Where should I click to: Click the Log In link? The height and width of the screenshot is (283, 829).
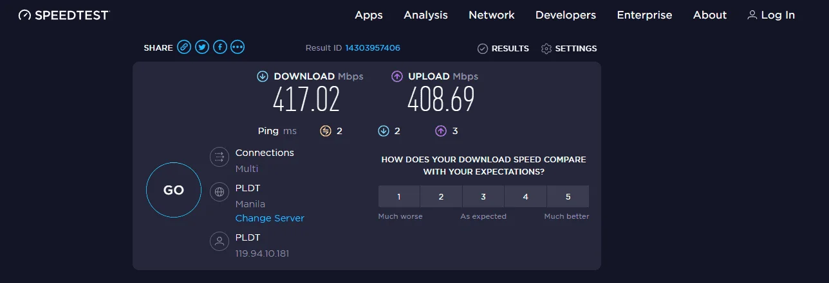click(778, 15)
